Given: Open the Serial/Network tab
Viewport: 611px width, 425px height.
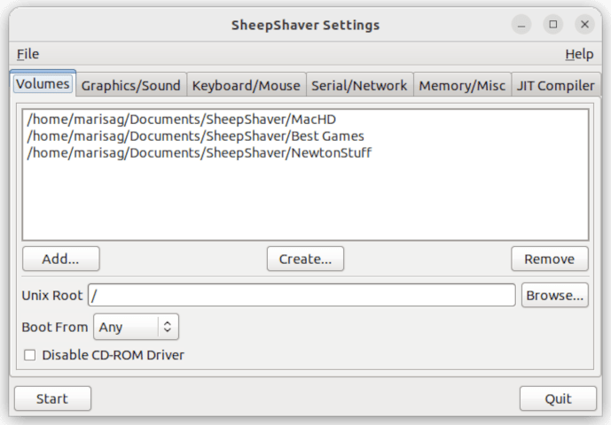Looking at the screenshot, I should tap(359, 85).
